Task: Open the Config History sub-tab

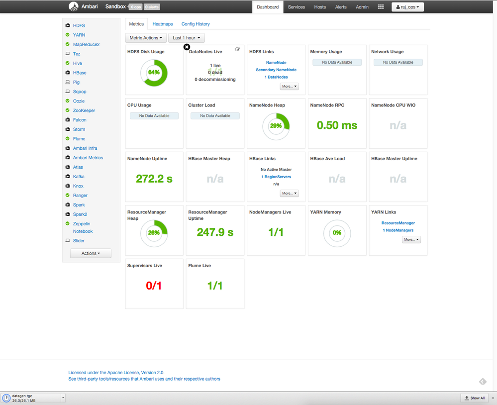Action: (196, 24)
